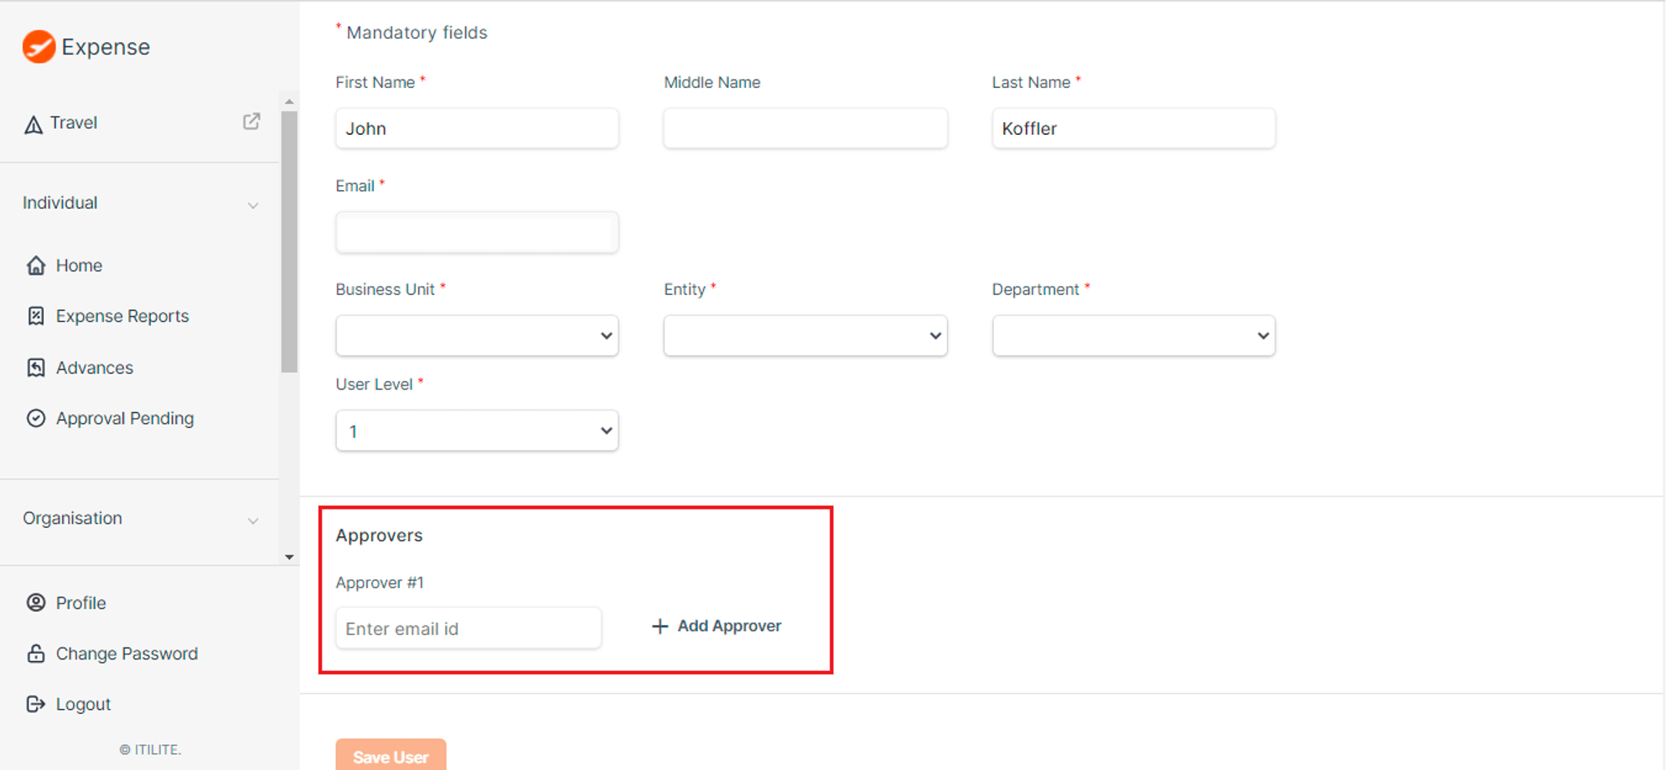Select the Change Password lock icon
The height and width of the screenshot is (770, 1676).
pyautogui.click(x=36, y=654)
